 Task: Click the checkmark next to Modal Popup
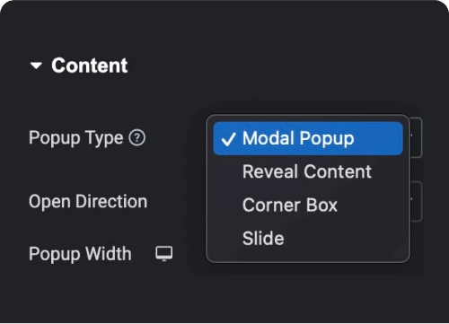(228, 139)
